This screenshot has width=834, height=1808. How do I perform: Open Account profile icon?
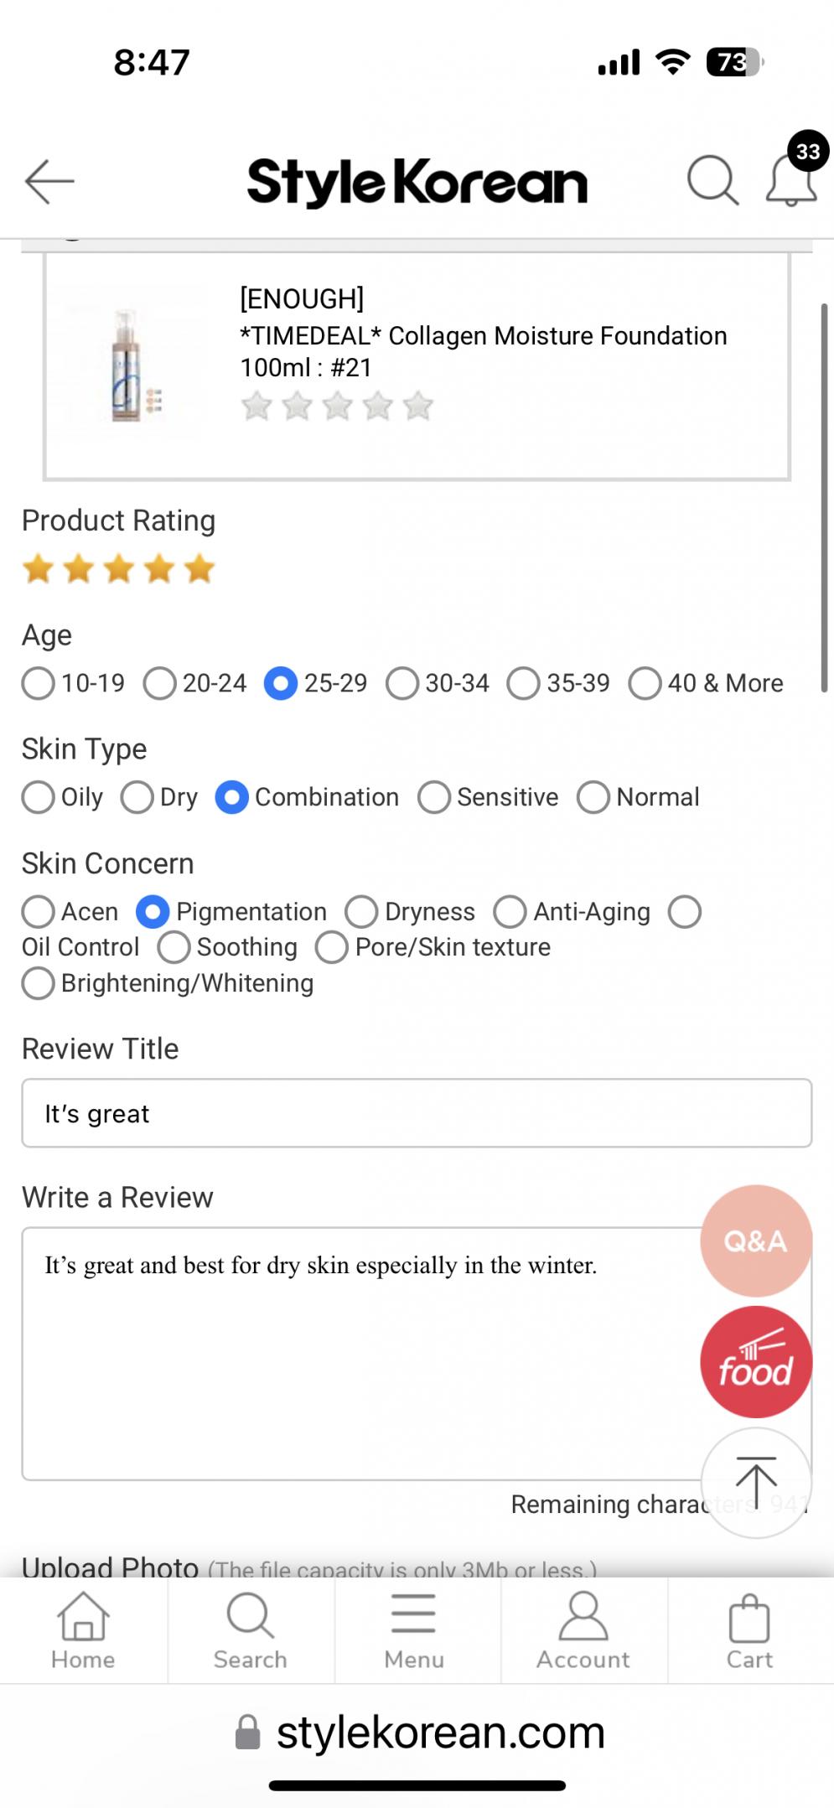tap(583, 1630)
